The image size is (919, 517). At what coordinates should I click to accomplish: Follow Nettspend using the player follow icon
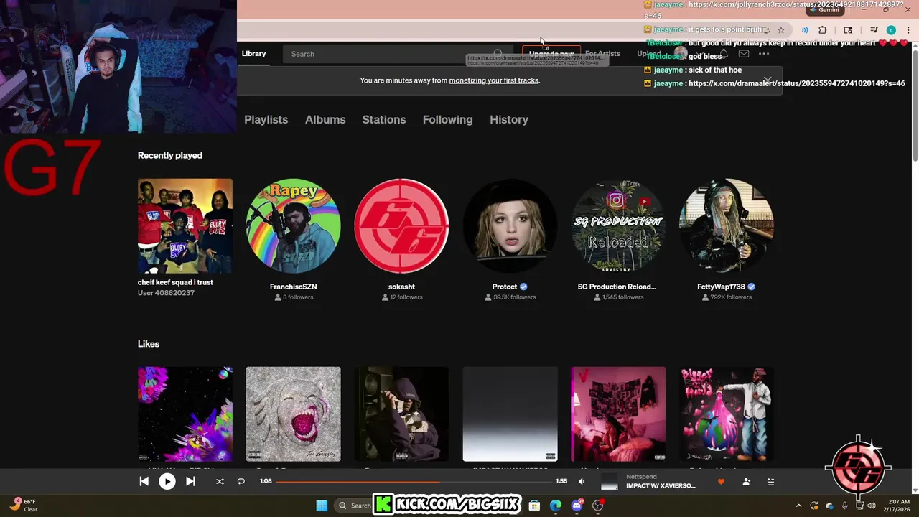click(747, 482)
